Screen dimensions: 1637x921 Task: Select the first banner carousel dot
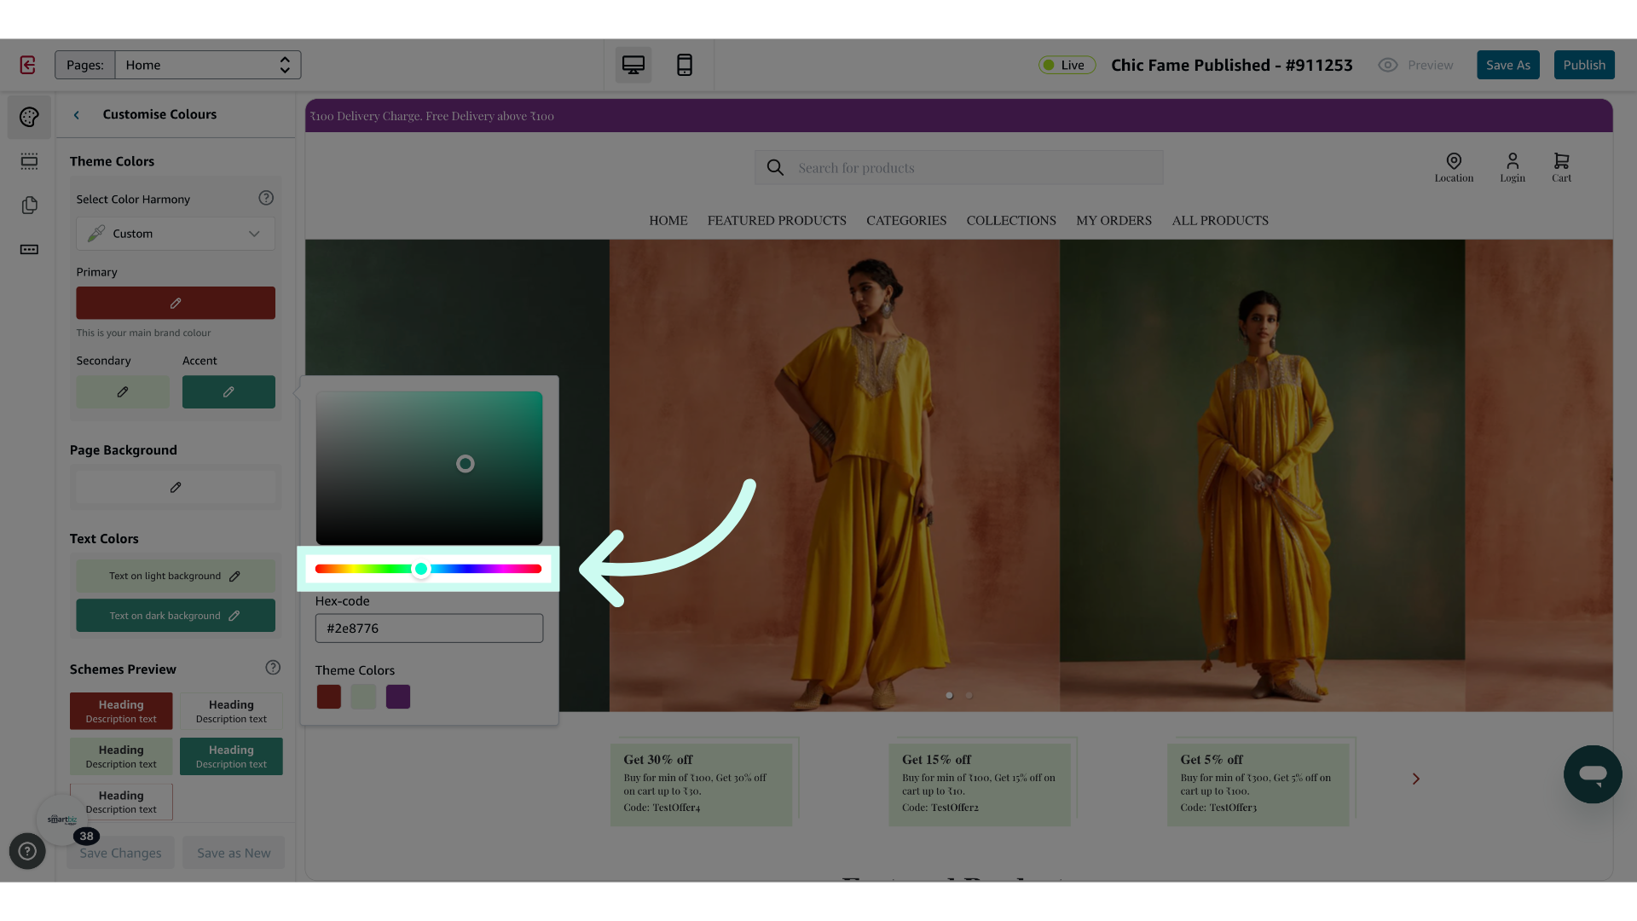pos(949,696)
